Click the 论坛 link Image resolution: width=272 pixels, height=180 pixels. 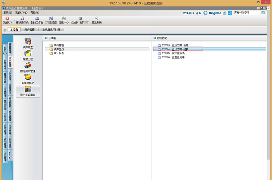(199, 13)
